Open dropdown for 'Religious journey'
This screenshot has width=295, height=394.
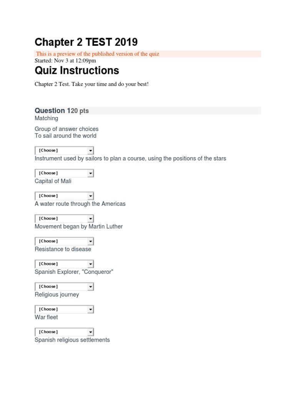point(64,309)
